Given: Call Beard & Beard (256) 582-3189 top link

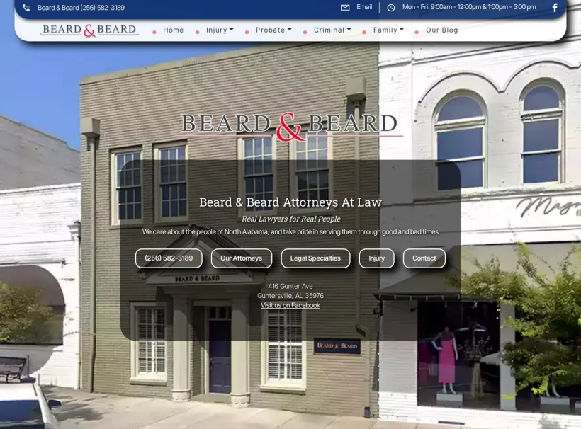Looking at the screenshot, I should [x=81, y=7].
